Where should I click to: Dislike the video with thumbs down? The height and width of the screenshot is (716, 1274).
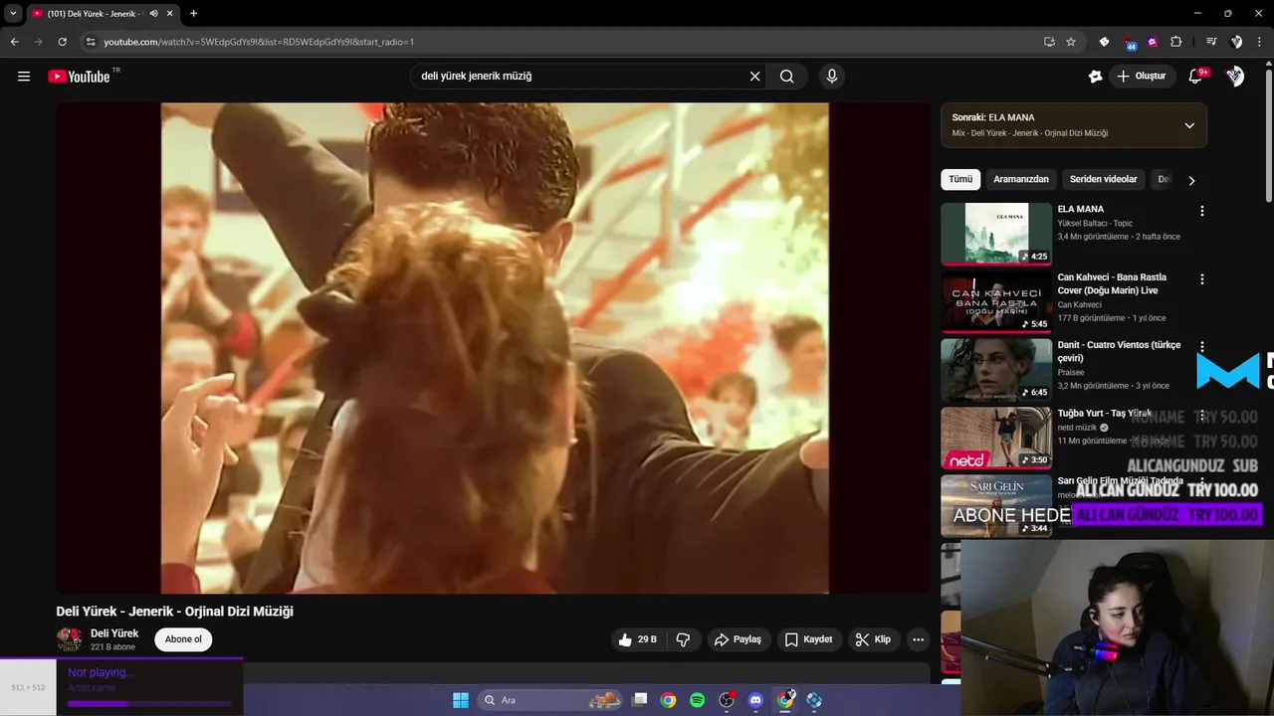(x=683, y=639)
